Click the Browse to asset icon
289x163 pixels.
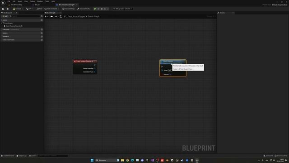8,9
